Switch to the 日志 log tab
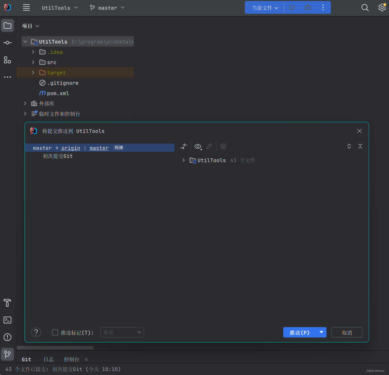 (48, 359)
